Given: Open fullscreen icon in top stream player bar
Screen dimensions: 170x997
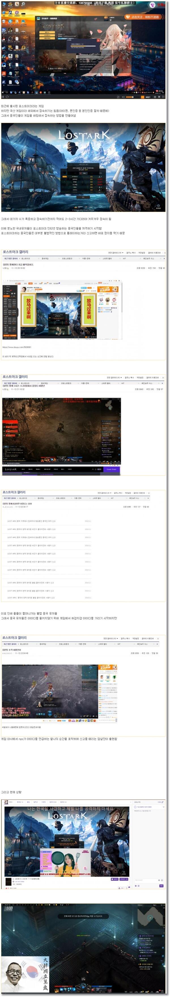Looking at the screenshot, I should pos(163,97).
